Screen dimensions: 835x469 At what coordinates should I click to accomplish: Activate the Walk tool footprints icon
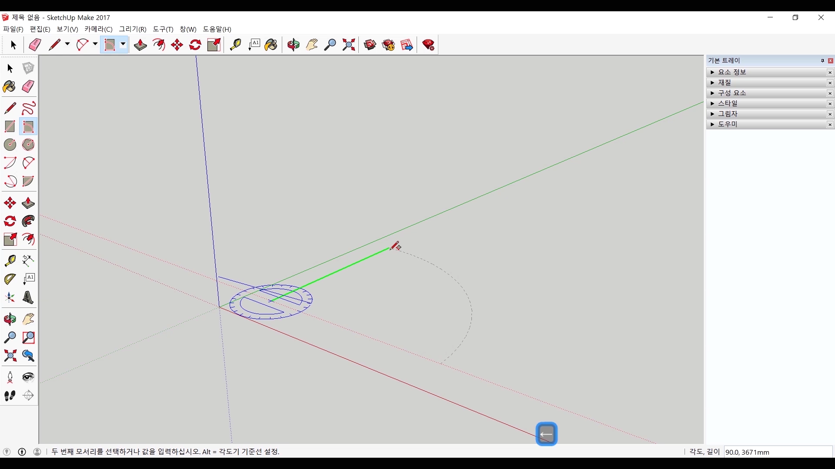click(10, 396)
